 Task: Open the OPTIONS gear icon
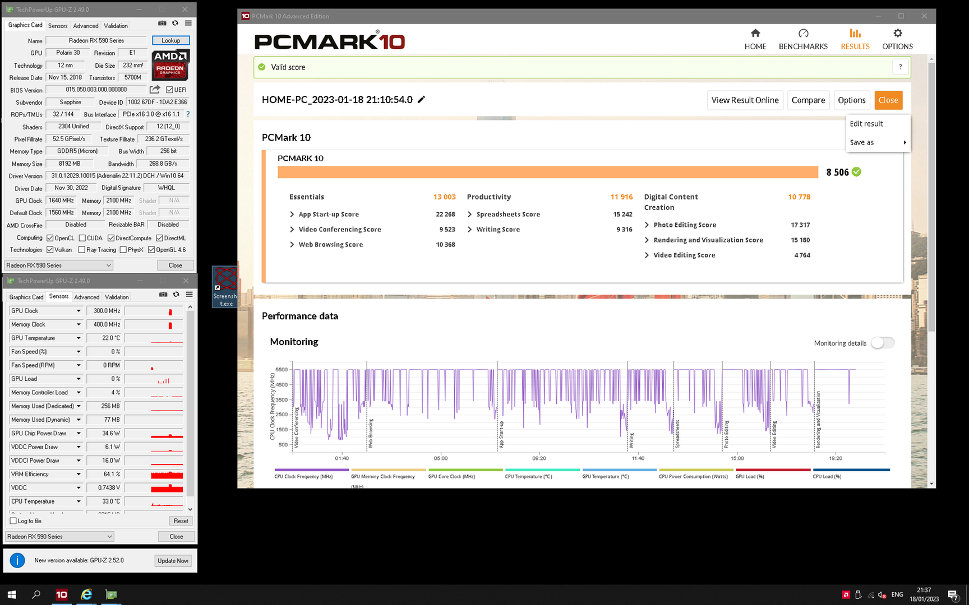(897, 34)
